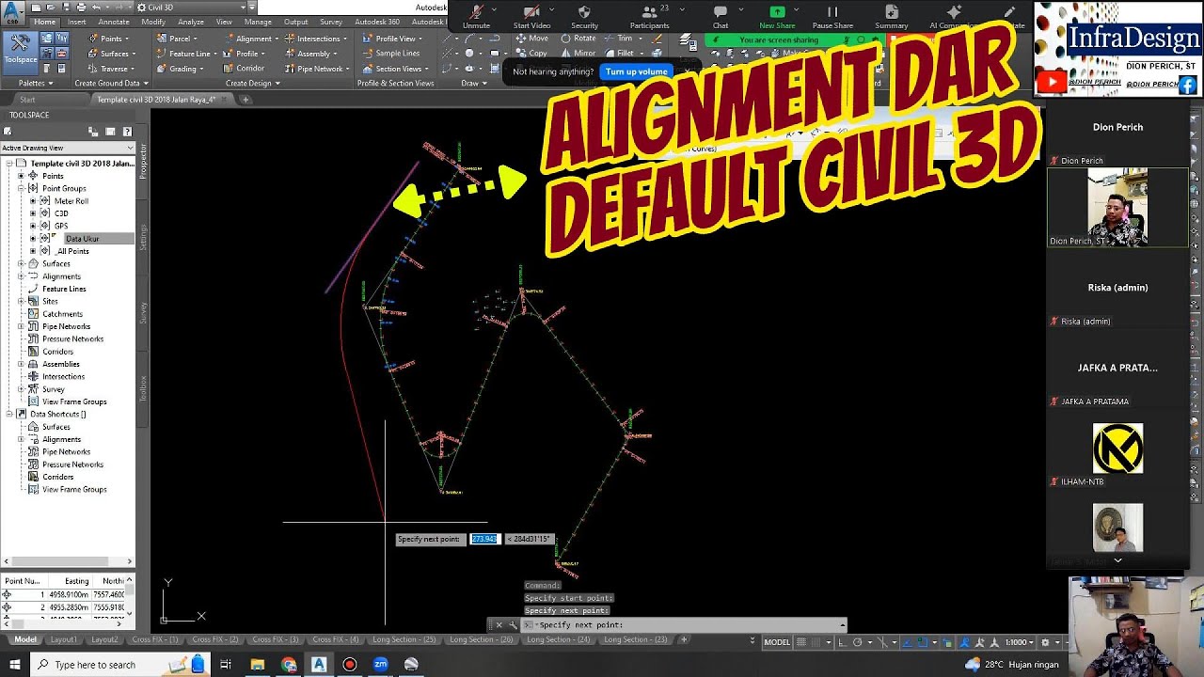Viewport: 1204px width, 677px height.
Task: Select the Move tool in Modify panel
Action: [x=532, y=39]
